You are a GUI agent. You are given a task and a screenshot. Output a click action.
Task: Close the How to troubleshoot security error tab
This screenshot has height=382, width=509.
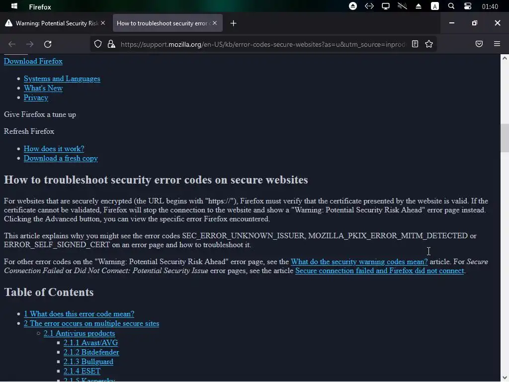(x=215, y=23)
